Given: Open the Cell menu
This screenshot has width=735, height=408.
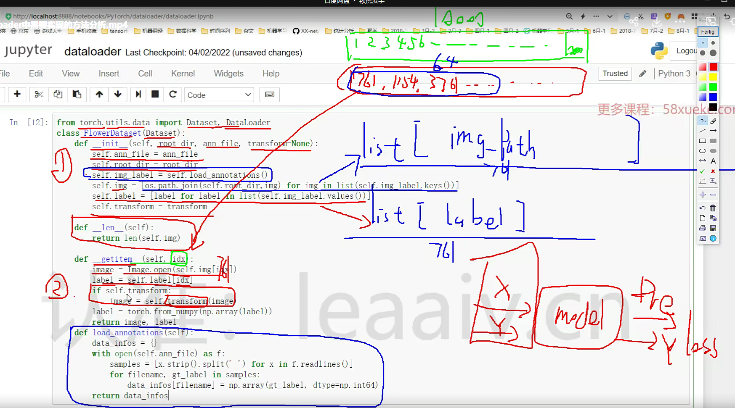Looking at the screenshot, I should pyautogui.click(x=145, y=74).
